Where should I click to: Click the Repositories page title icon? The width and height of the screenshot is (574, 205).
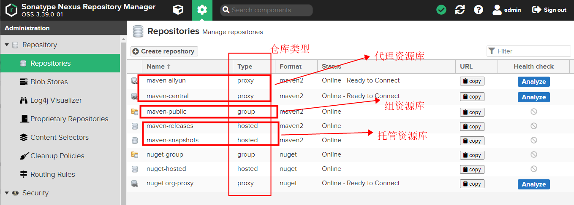click(x=138, y=31)
